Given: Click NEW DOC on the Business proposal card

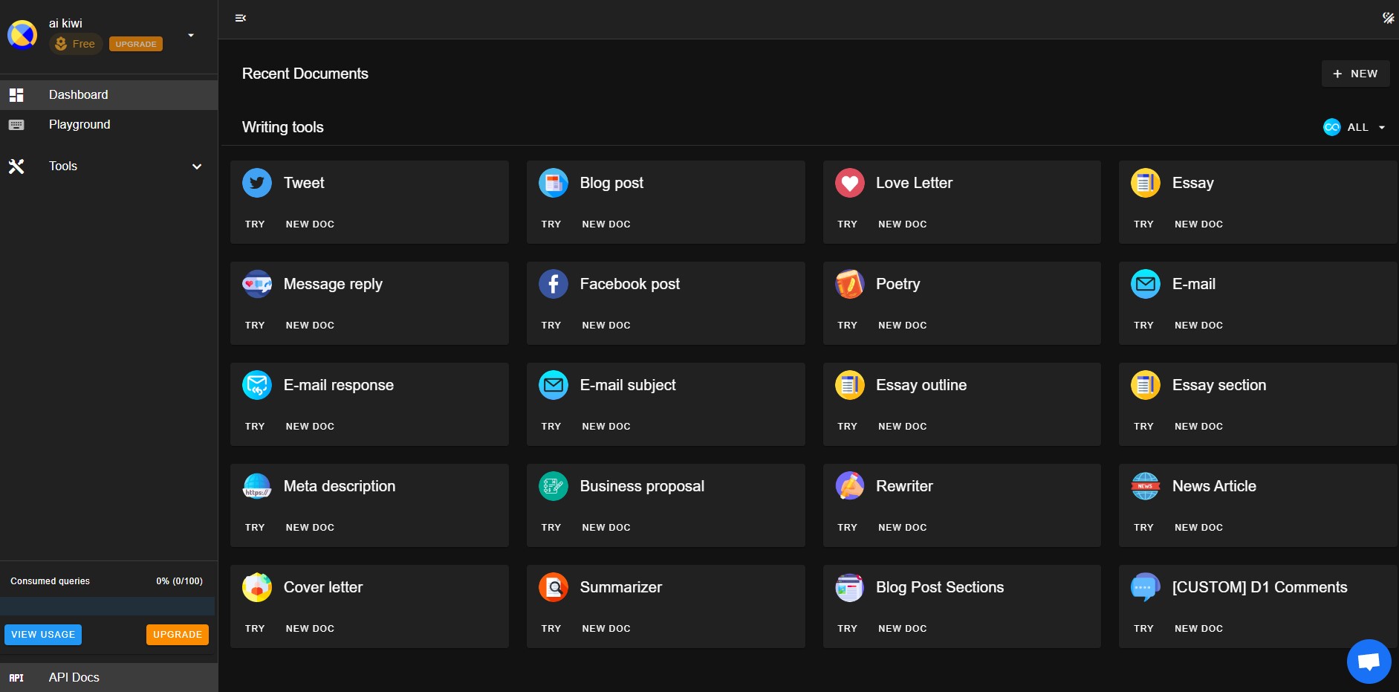Looking at the screenshot, I should pyautogui.click(x=606, y=527).
